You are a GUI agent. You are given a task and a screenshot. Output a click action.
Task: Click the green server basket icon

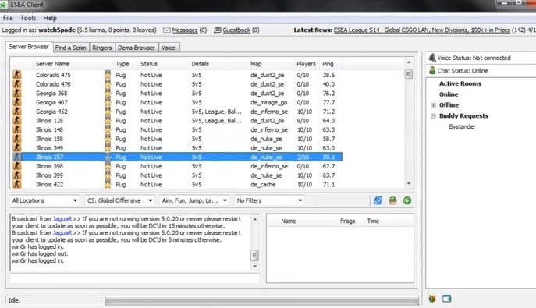(x=392, y=200)
